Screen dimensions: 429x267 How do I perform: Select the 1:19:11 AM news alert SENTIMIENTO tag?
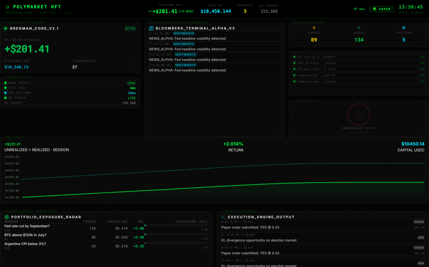point(184,44)
